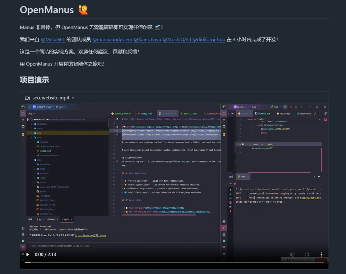Open the video's three-dot options menu

pos(321,254)
